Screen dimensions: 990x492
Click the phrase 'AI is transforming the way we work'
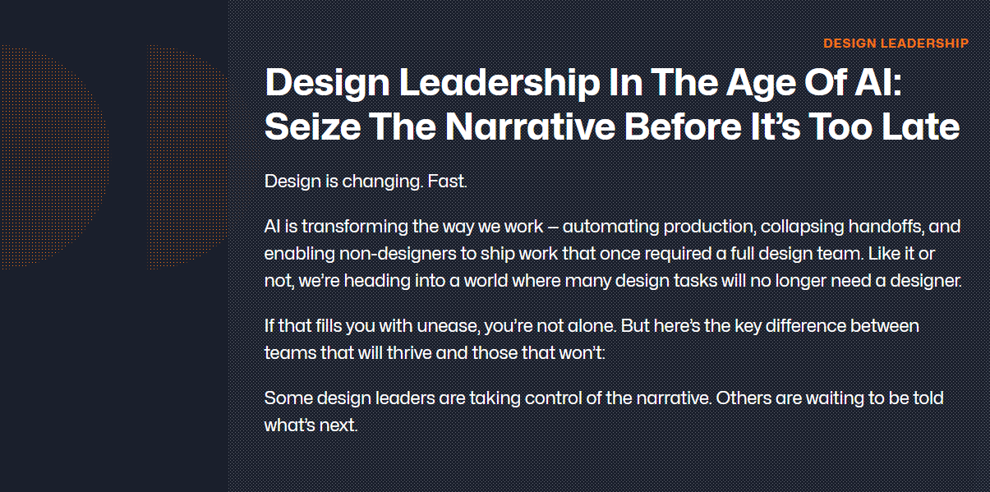[403, 226]
